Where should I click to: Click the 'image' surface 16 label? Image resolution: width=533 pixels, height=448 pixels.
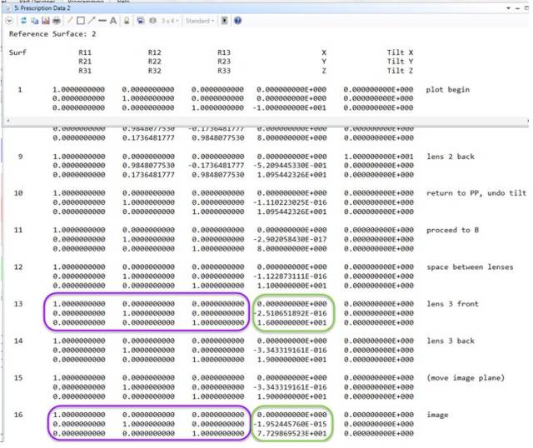[437, 414]
